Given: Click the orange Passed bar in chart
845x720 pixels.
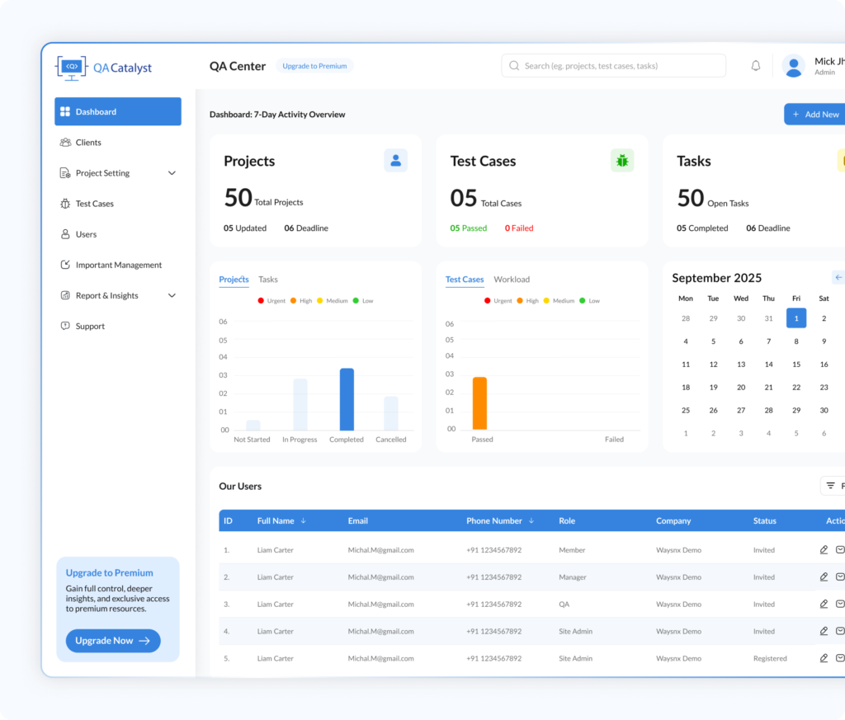Looking at the screenshot, I should coord(479,403).
